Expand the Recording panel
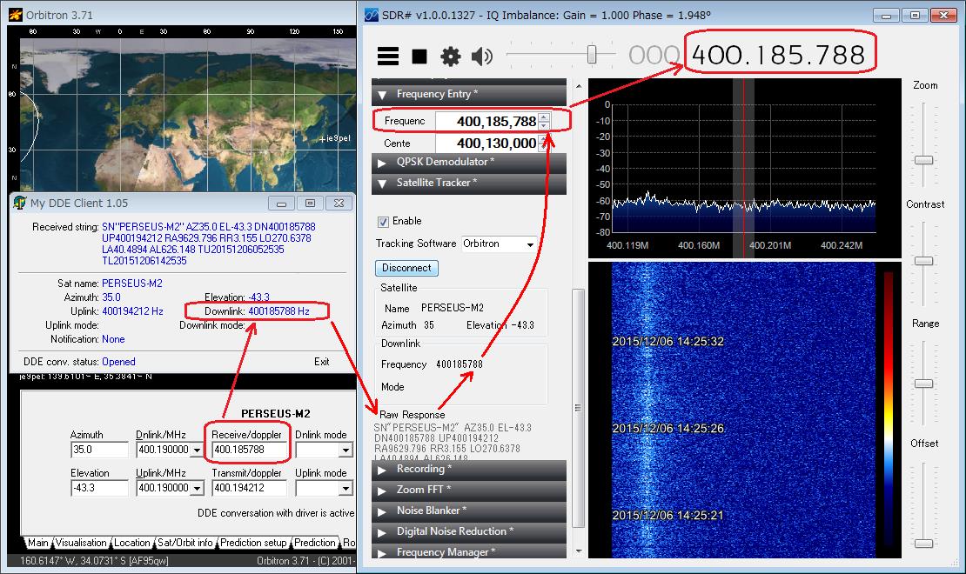Image resolution: width=966 pixels, height=574 pixels. coord(469,470)
